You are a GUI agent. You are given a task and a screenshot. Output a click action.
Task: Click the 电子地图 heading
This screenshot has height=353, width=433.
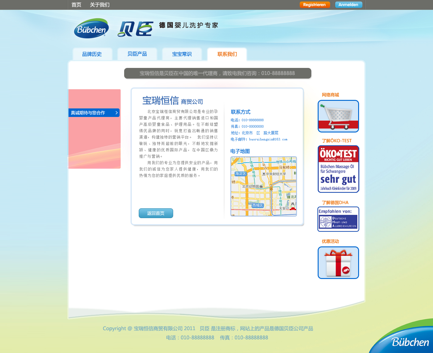(240, 151)
